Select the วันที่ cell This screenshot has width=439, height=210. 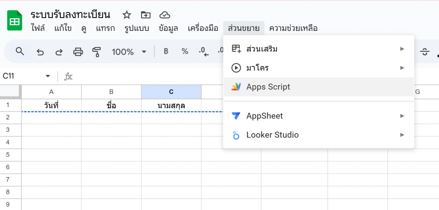(x=51, y=105)
